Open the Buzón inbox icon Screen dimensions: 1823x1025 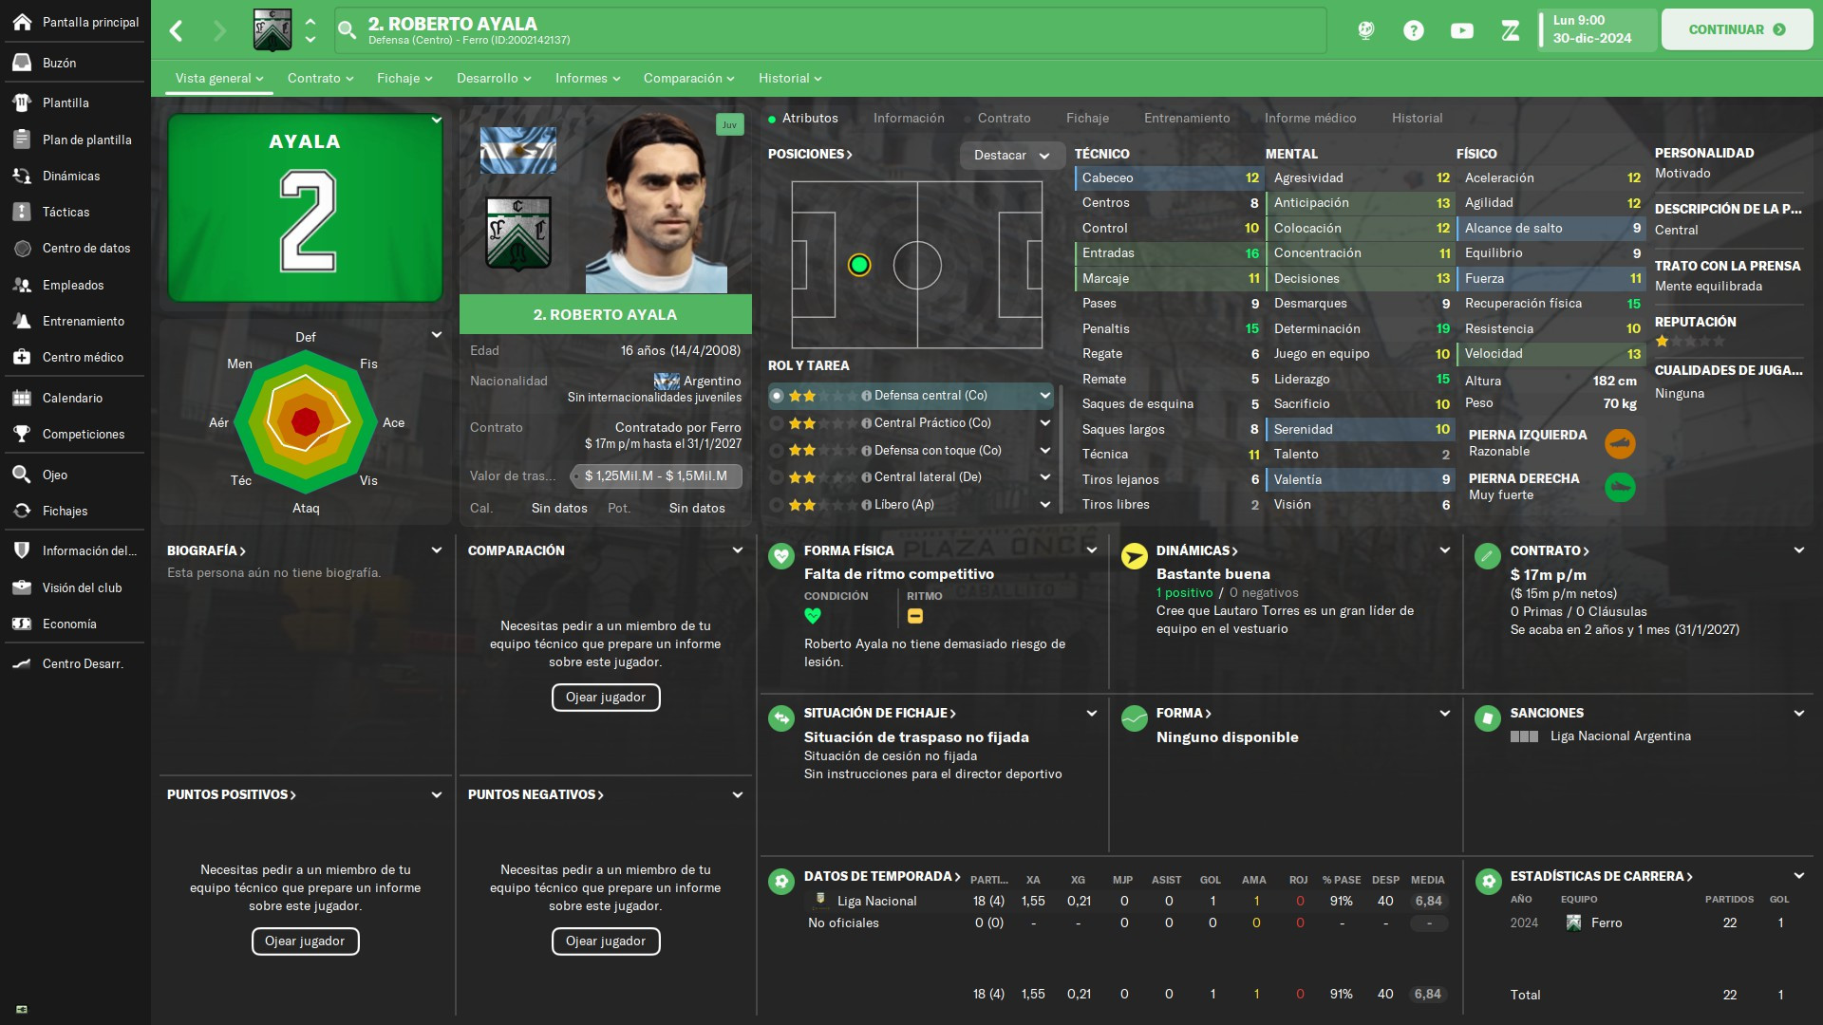pyautogui.click(x=22, y=63)
